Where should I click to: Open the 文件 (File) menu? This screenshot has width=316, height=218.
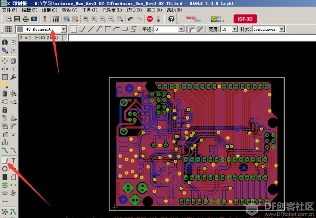(x=9, y=10)
